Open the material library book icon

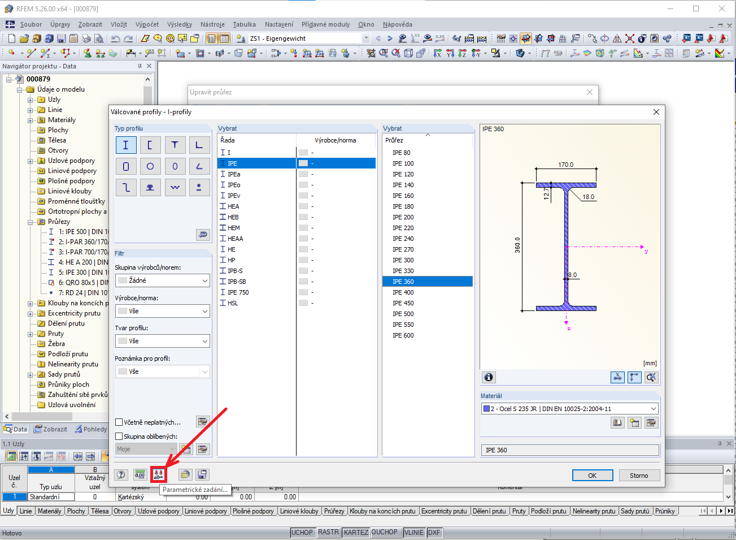point(617,422)
